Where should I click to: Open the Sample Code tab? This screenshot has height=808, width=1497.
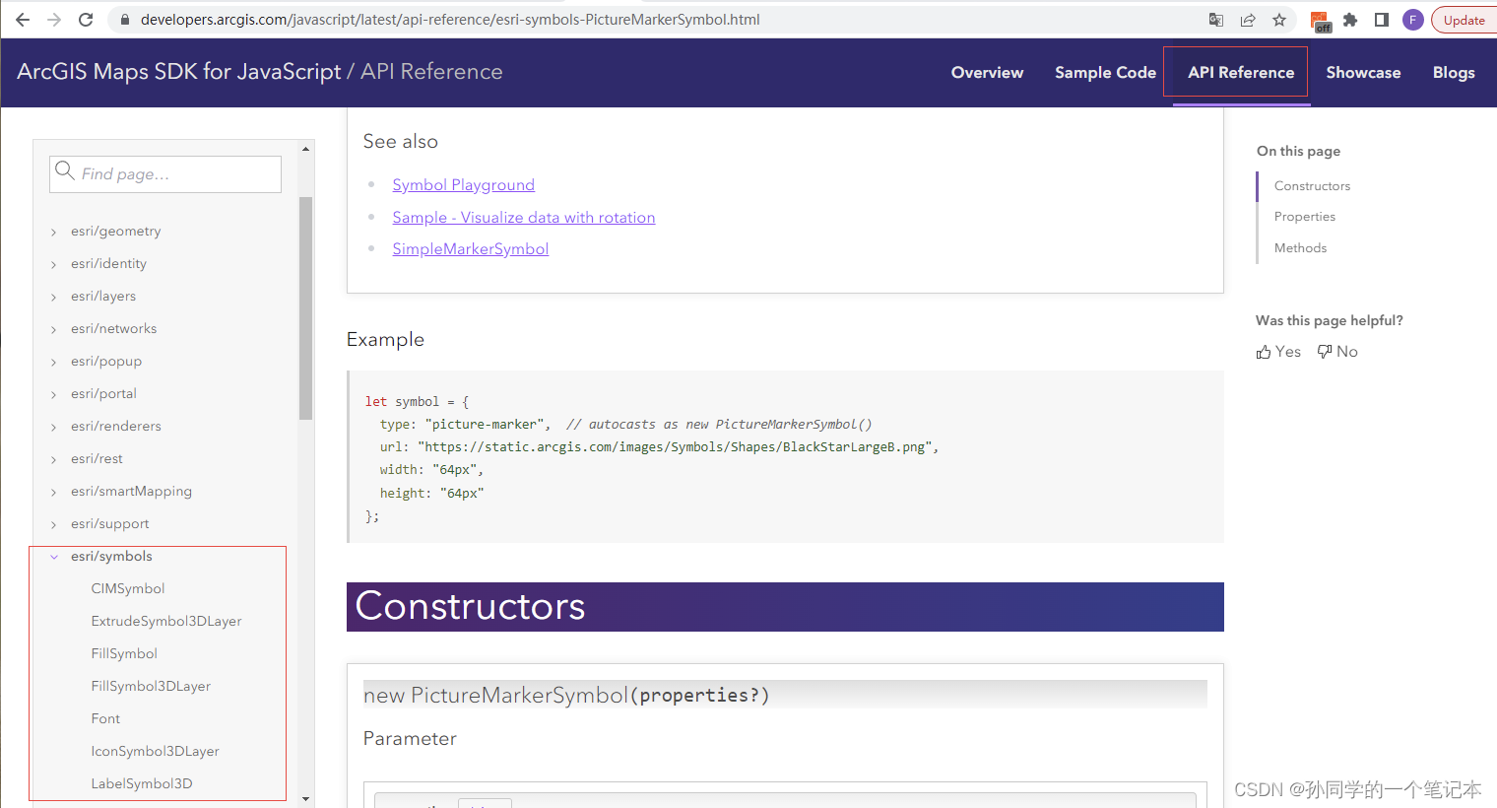[x=1105, y=73]
